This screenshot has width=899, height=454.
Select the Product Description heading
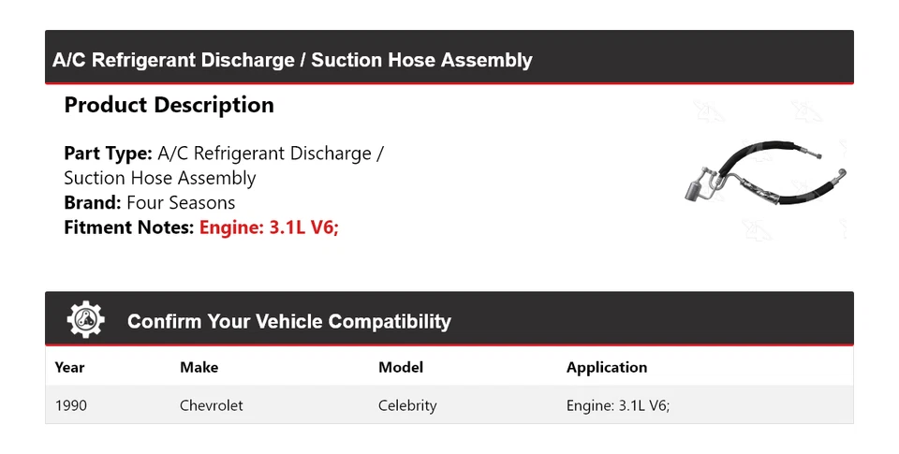coord(169,105)
